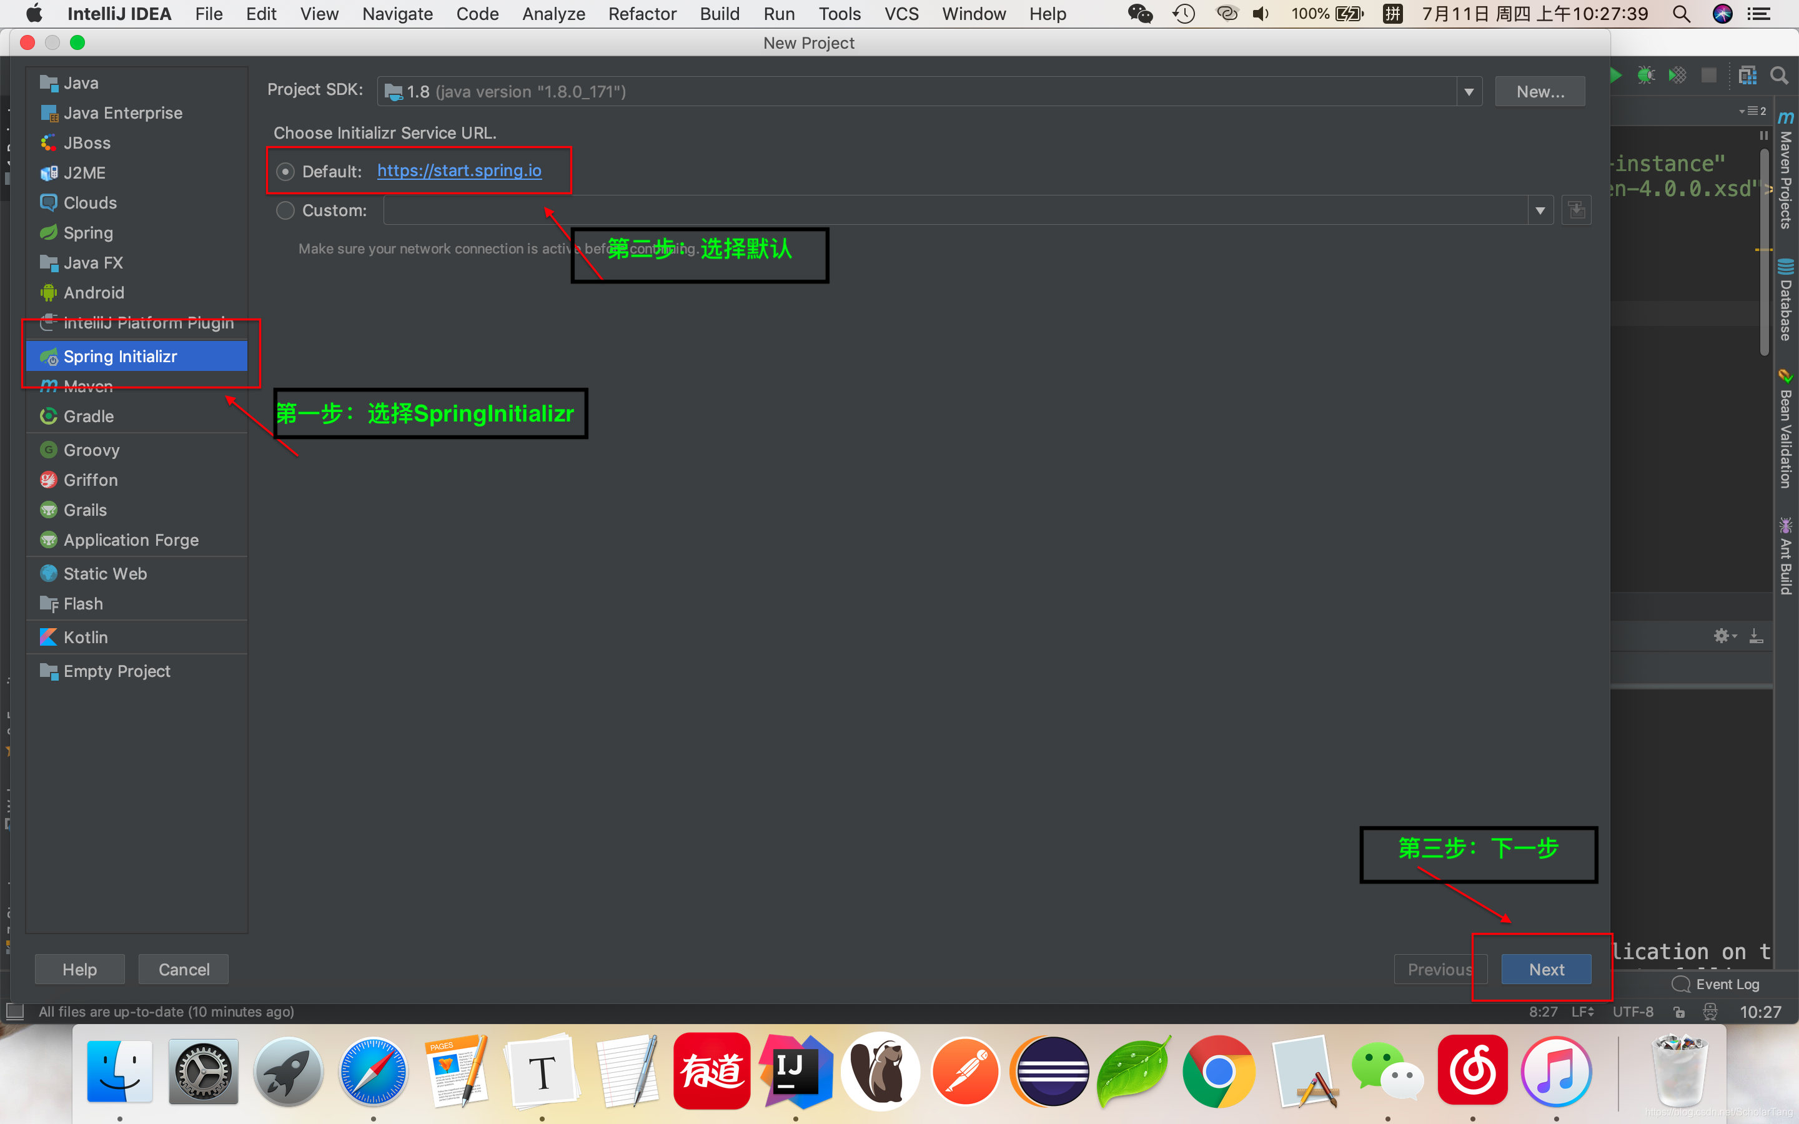Expand the Custom URL history dropdown arrow
Image resolution: width=1799 pixels, height=1124 pixels.
point(1540,211)
